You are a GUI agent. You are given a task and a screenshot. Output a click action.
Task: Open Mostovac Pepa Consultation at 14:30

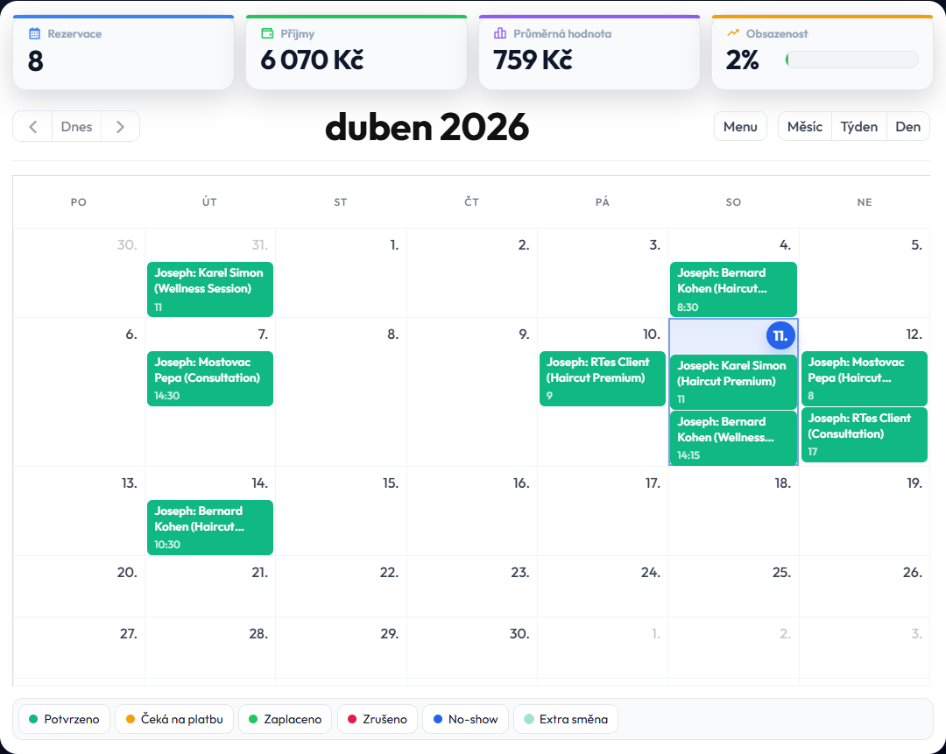[x=209, y=378]
